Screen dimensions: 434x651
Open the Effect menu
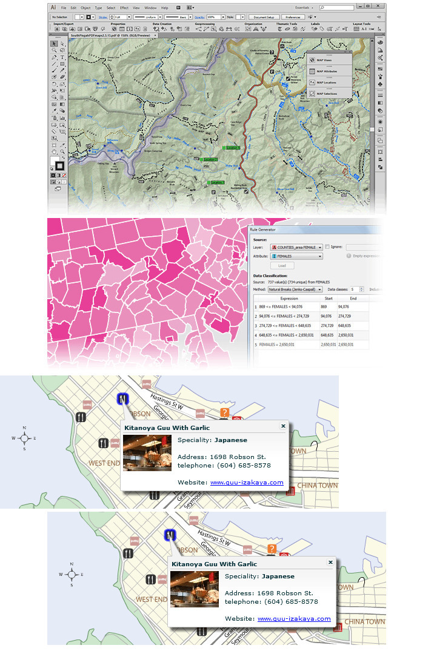pyautogui.click(x=124, y=7)
